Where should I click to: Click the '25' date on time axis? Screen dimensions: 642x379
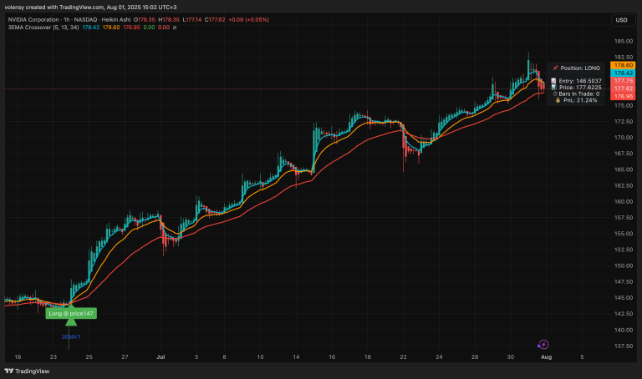coord(89,357)
